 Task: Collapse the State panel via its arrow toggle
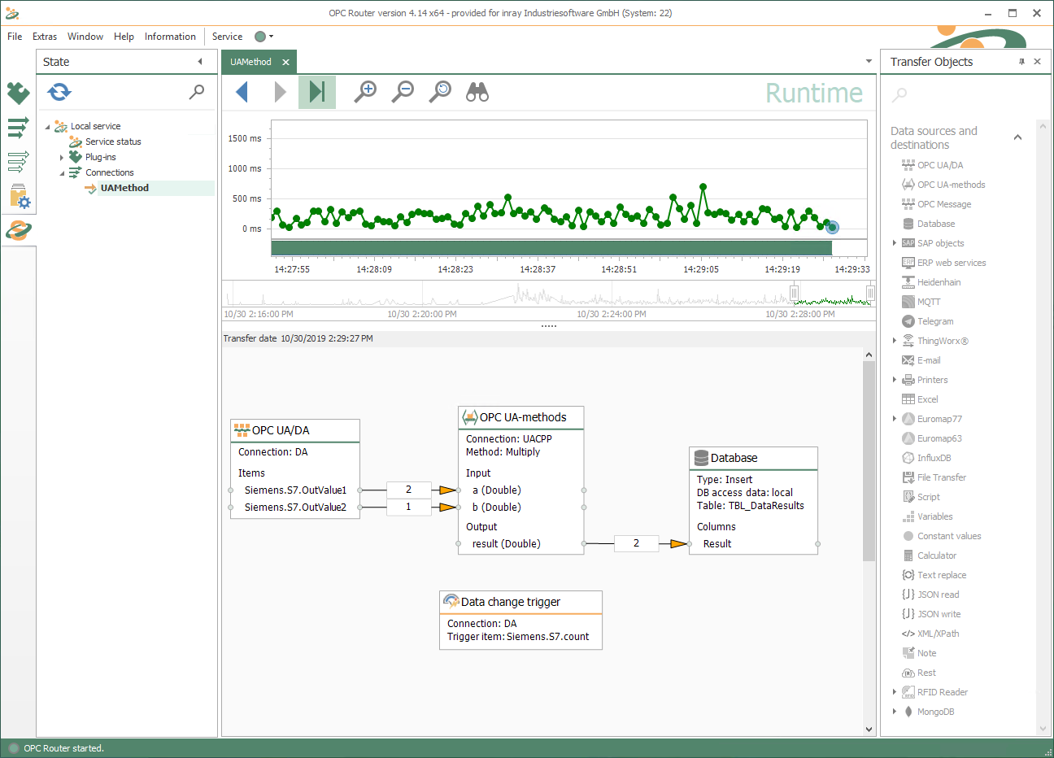(x=200, y=61)
